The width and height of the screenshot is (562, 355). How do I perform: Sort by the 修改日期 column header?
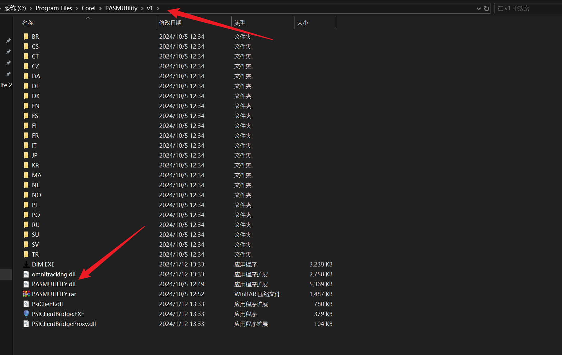[170, 23]
